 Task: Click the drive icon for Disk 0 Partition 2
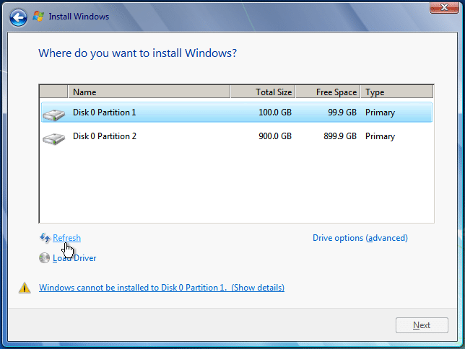[x=53, y=138]
